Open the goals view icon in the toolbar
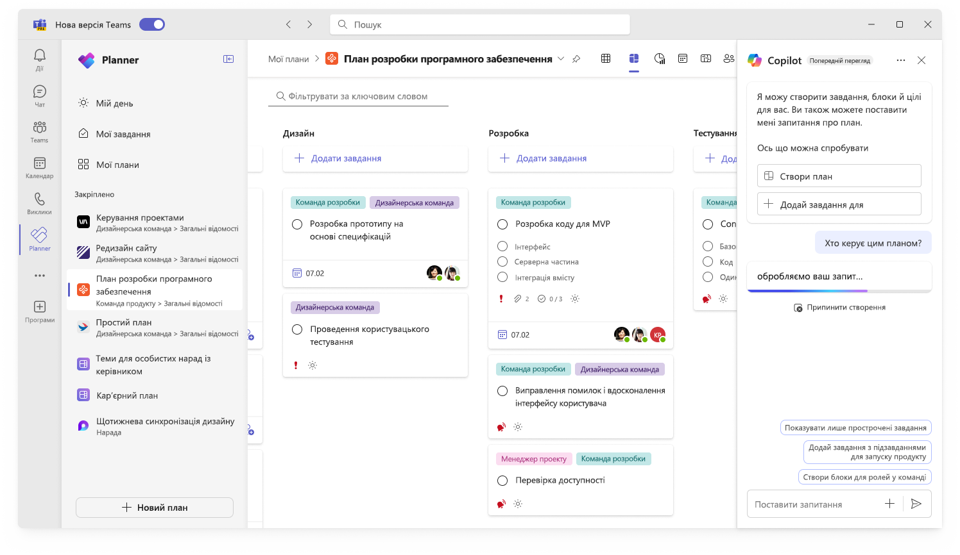 (x=706, y=58)
